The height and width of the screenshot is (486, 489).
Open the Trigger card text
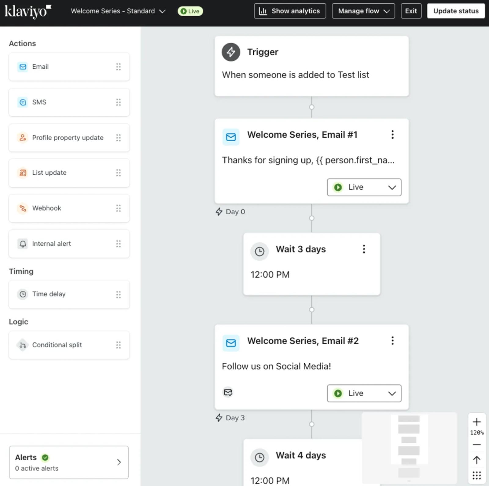pyautogui.click(x=295, y=75)
